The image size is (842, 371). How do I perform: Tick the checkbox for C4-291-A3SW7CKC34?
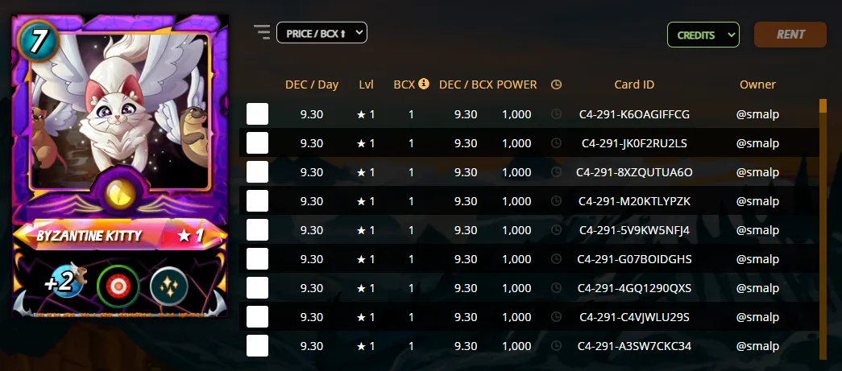(257, 346)
